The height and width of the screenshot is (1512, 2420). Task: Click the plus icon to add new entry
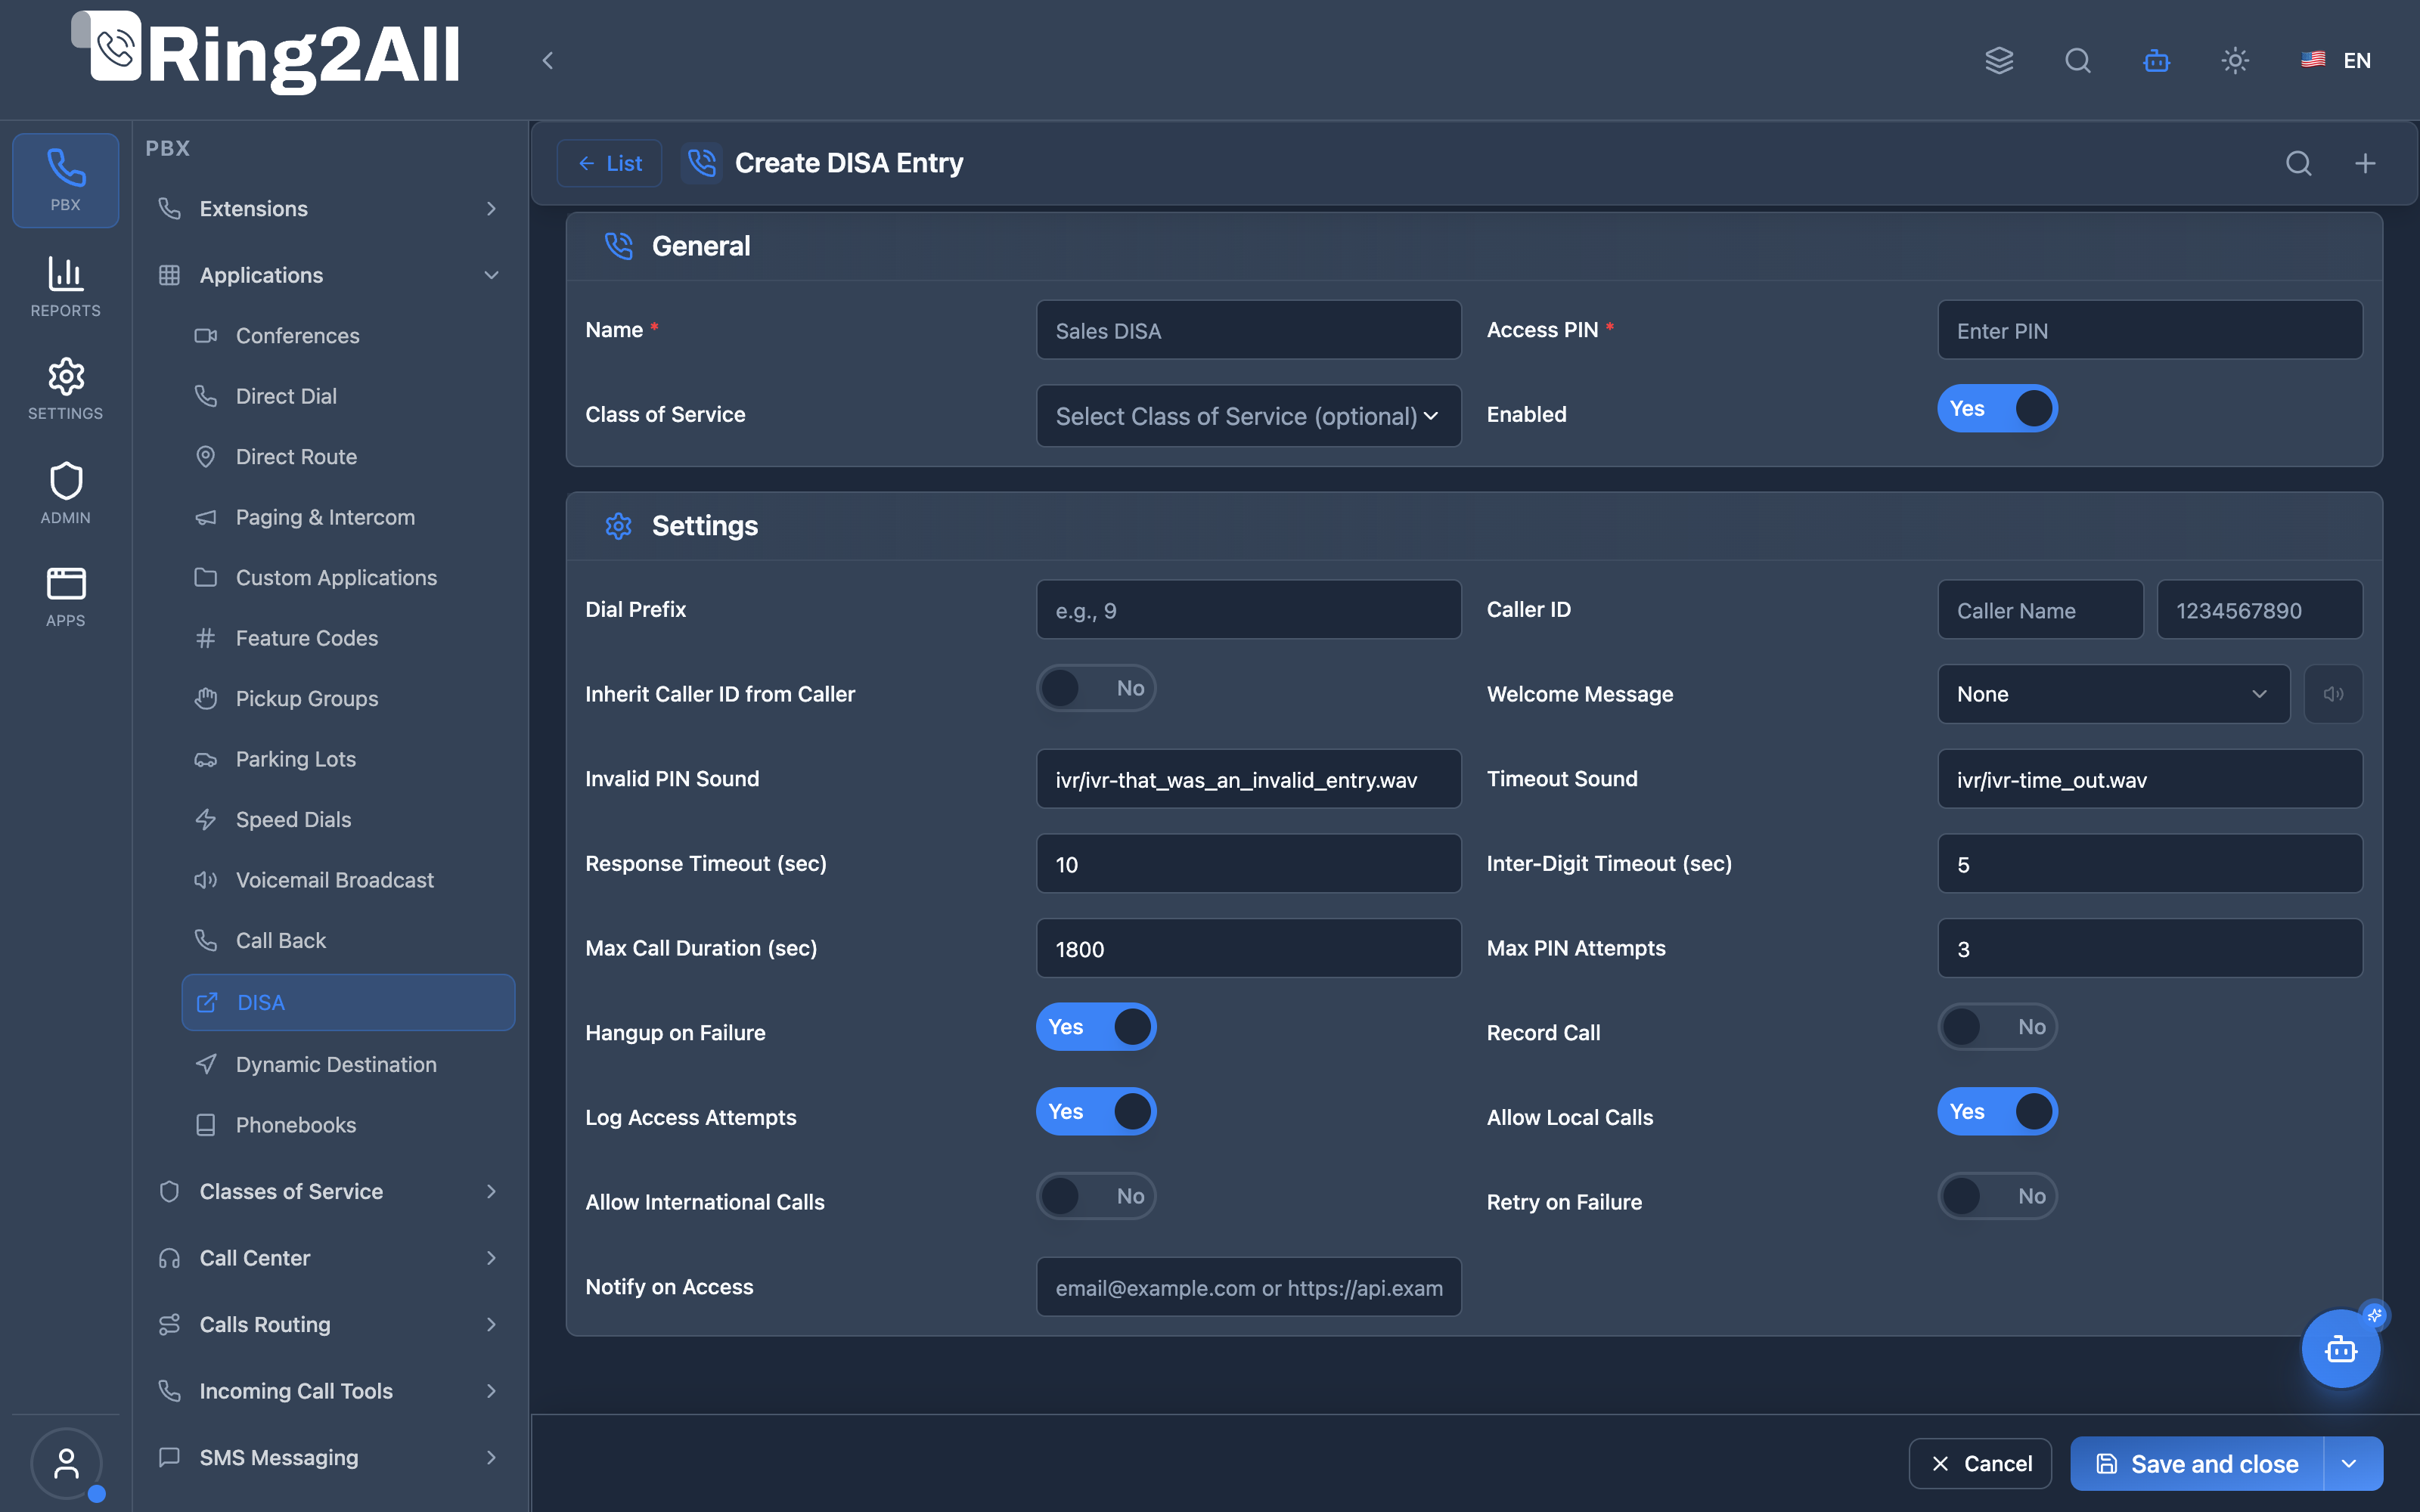[x=2365, y=163]
